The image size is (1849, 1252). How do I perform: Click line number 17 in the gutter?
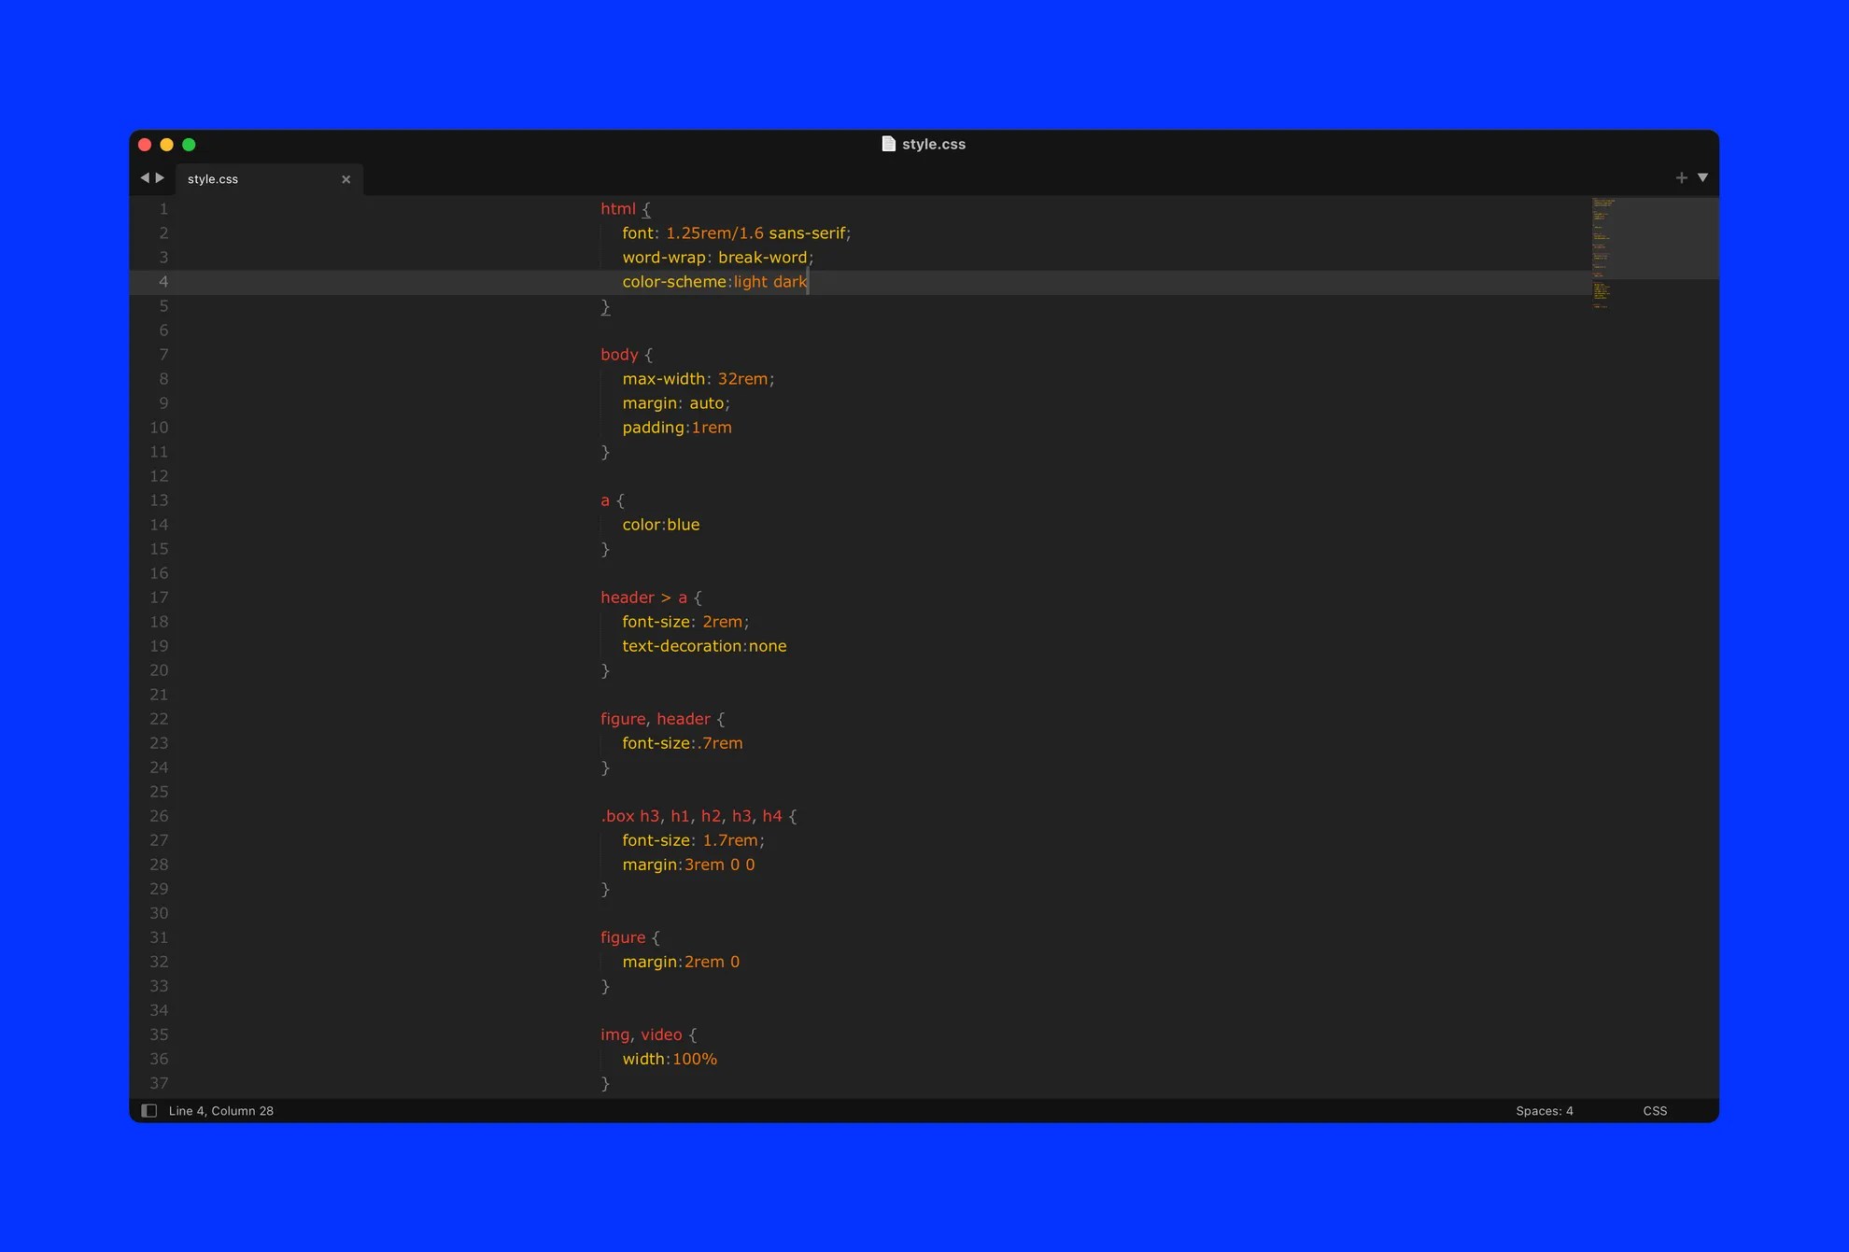point(159,598)
